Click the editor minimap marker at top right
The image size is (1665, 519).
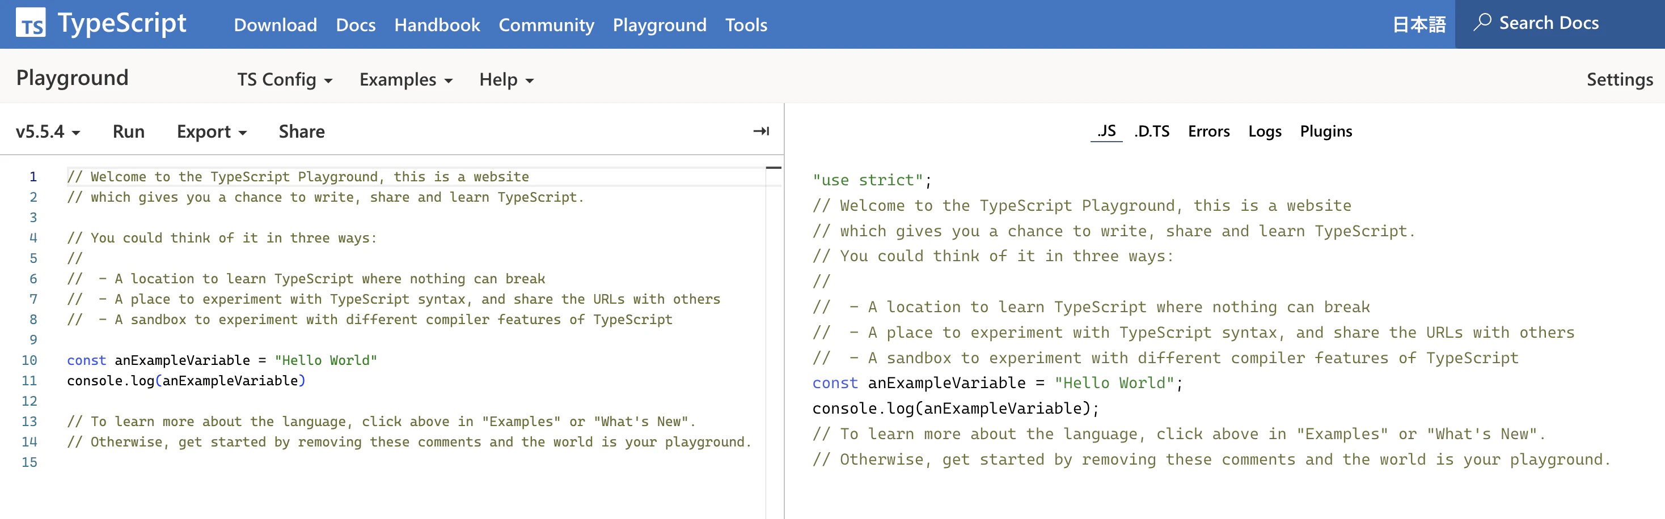[774, 168]
